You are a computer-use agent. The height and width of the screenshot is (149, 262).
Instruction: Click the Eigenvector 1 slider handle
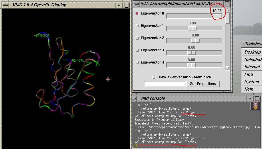(192, 28)
